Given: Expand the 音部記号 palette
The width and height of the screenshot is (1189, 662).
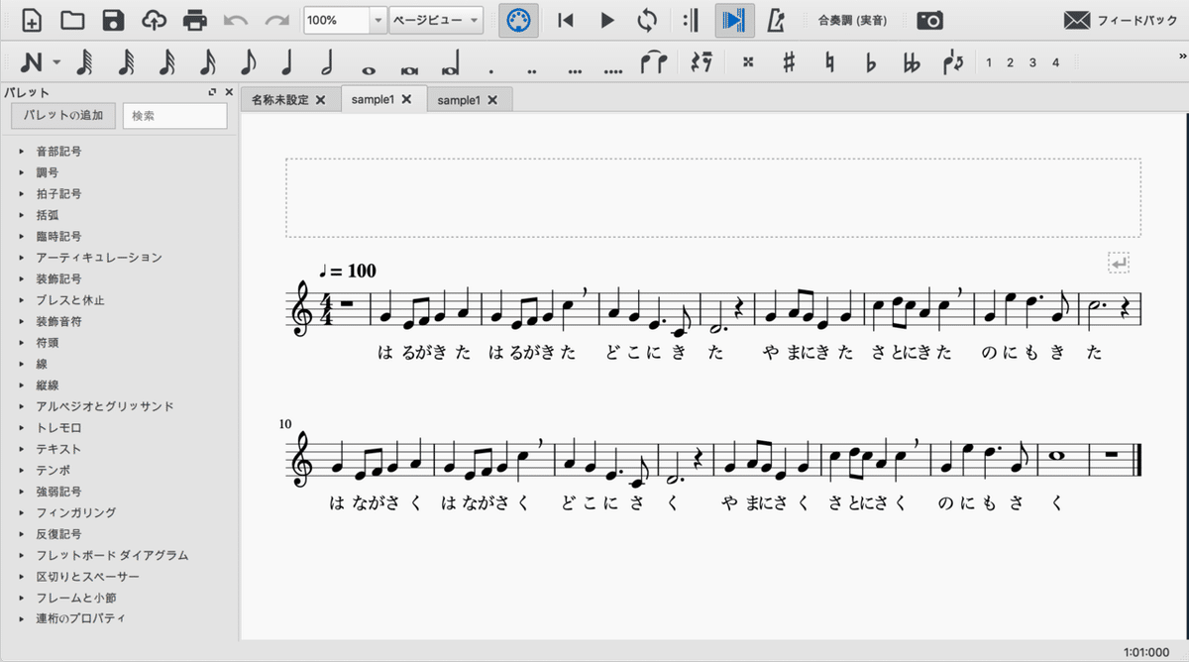Looking at the screenshot, I should pos(58,152).
